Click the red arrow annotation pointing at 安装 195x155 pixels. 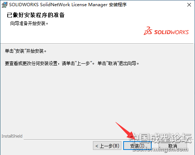(x=126, y=130)
